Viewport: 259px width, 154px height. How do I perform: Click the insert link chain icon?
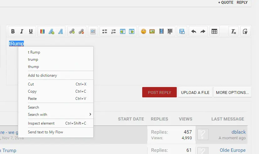tap(72, 31)
